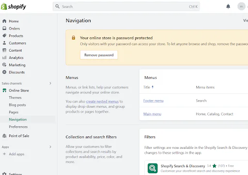
Task: Click the Home house icon
Action: tap(4, 21)
